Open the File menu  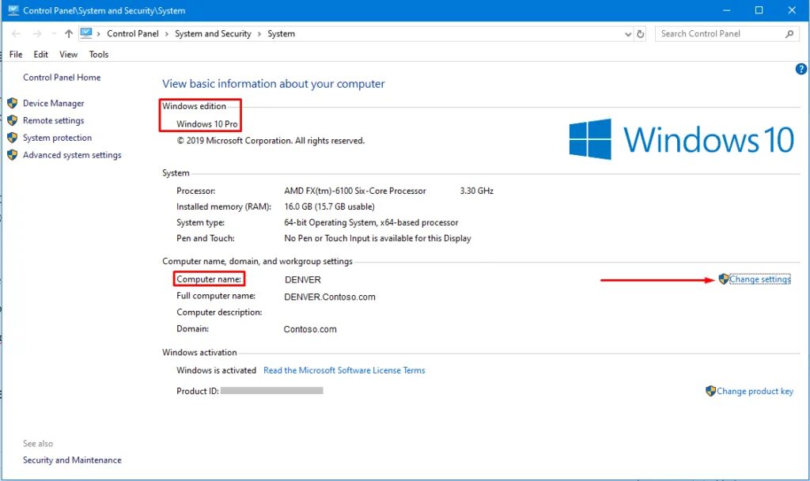point(15,54)
